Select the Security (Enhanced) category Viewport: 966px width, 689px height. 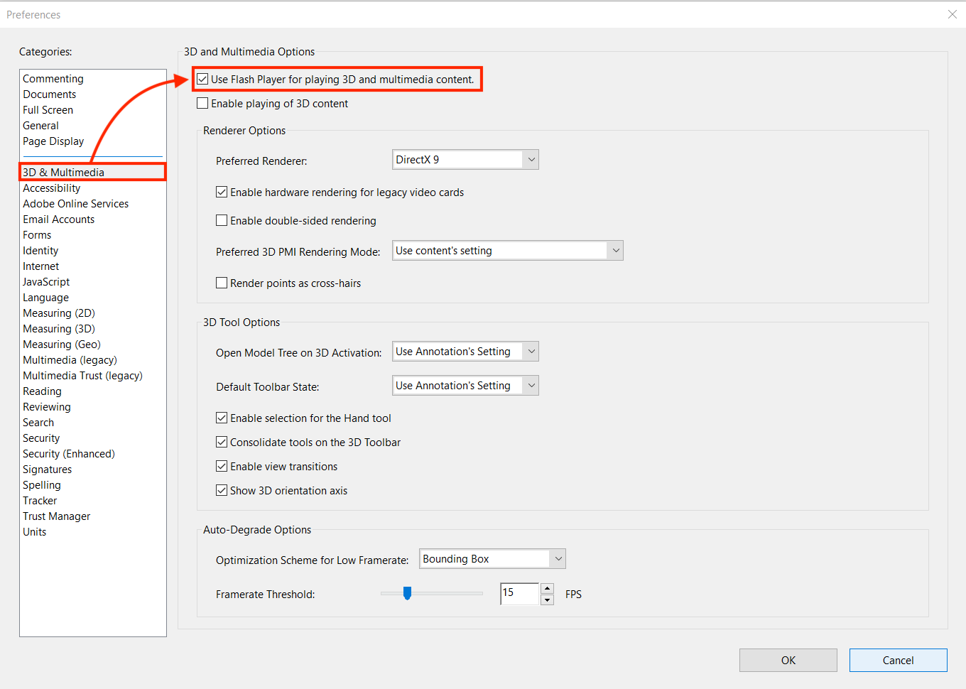tap(69, 454)
